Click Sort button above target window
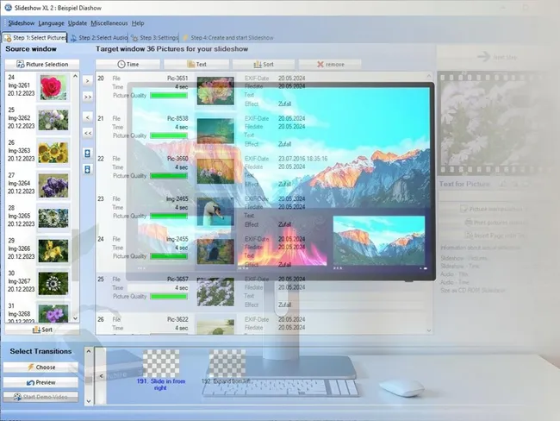The width and height of the screenshot is (560, 421). pos(264,65)
